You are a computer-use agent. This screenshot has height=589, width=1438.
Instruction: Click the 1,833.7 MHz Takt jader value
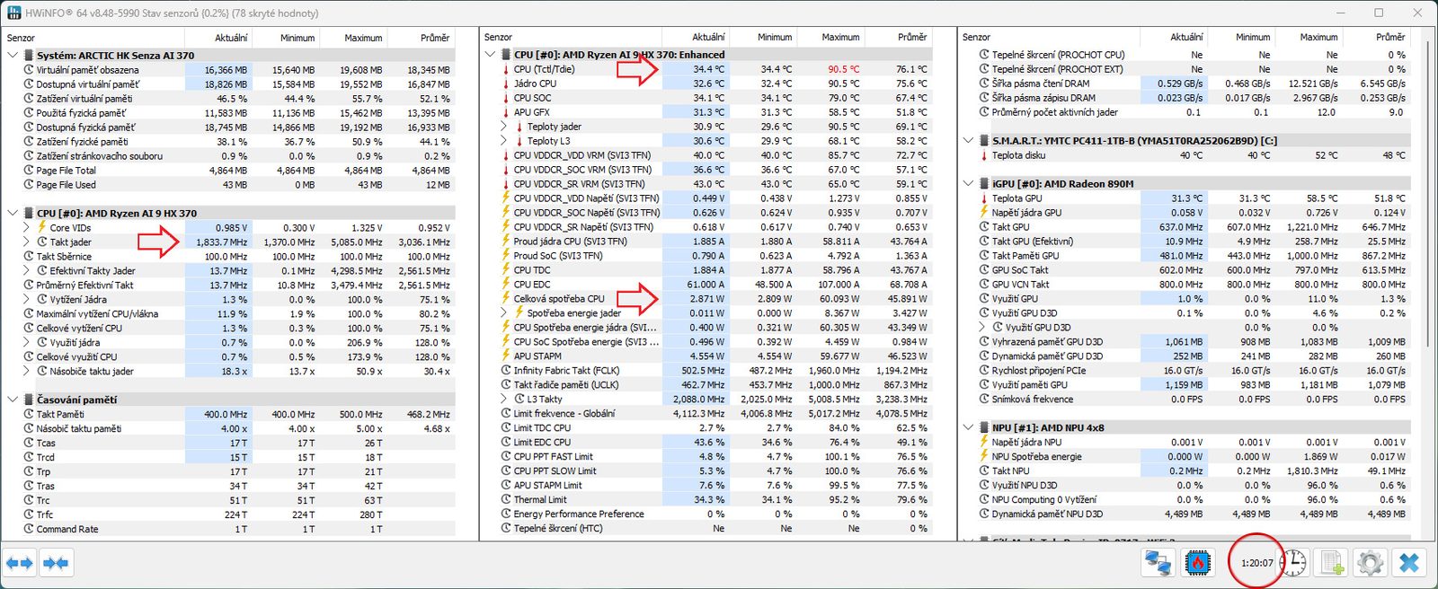(221, 242)
